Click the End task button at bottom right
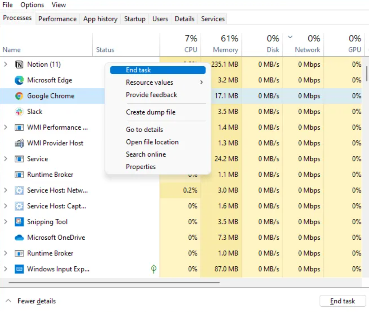 [x=342, y=301]
